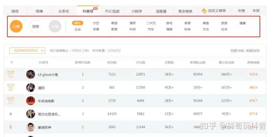Click the gold medal icon for rank 1
This screenshot has width=273, height=137.
11,74
